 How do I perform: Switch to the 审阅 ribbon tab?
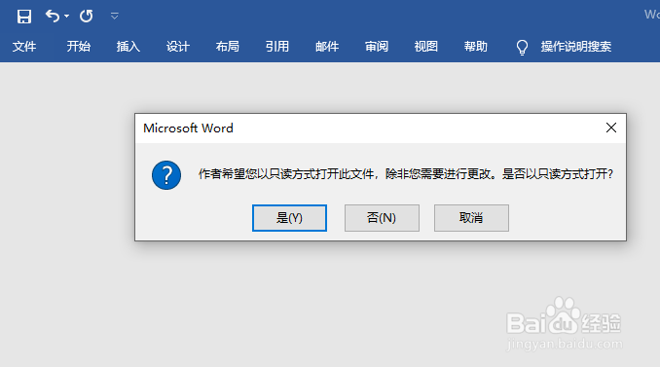(x=377, y=47)
